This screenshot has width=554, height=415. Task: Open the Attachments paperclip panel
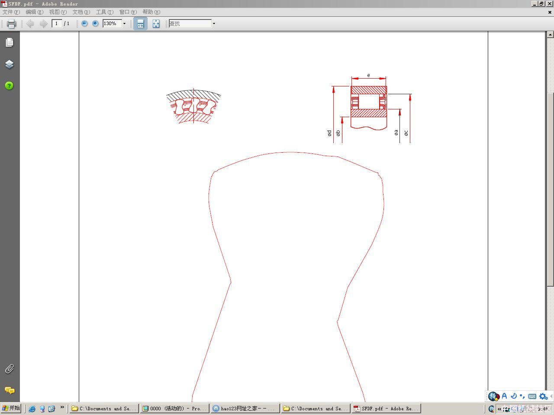10,369
